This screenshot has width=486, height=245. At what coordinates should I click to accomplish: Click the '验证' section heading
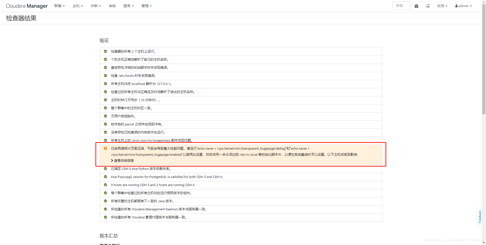coord(104,40)
